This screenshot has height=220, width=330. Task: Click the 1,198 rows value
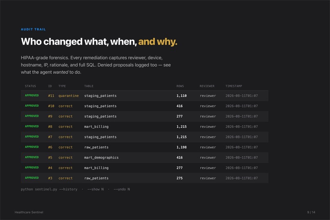pos(181,147)
